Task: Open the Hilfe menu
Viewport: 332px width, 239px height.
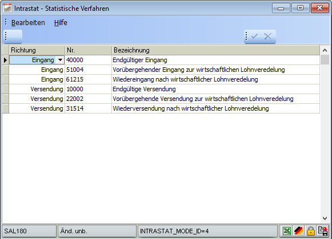Action: click(x=61, y=23)
